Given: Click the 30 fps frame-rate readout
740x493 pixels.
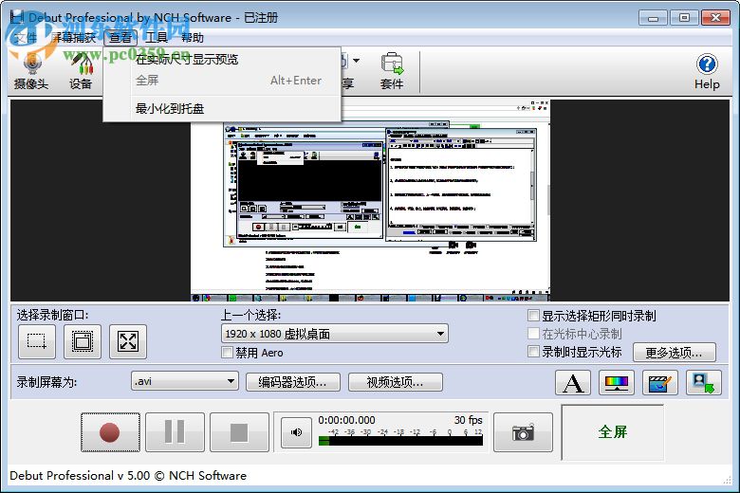Looking at the screenshot, I should [x=469, y=420].
